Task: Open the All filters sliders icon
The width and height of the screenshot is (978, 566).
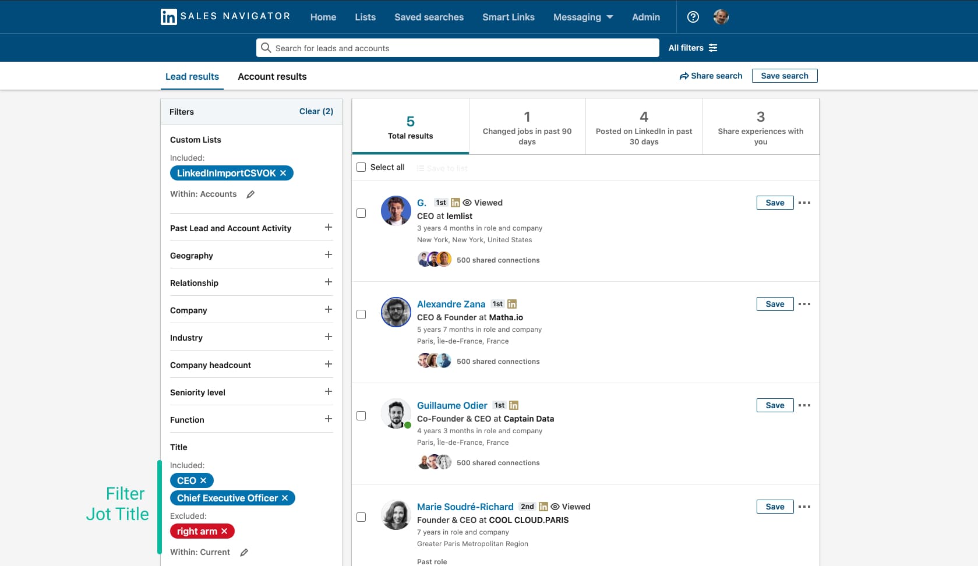Action: pyautogui.click(x=713, y=48)
